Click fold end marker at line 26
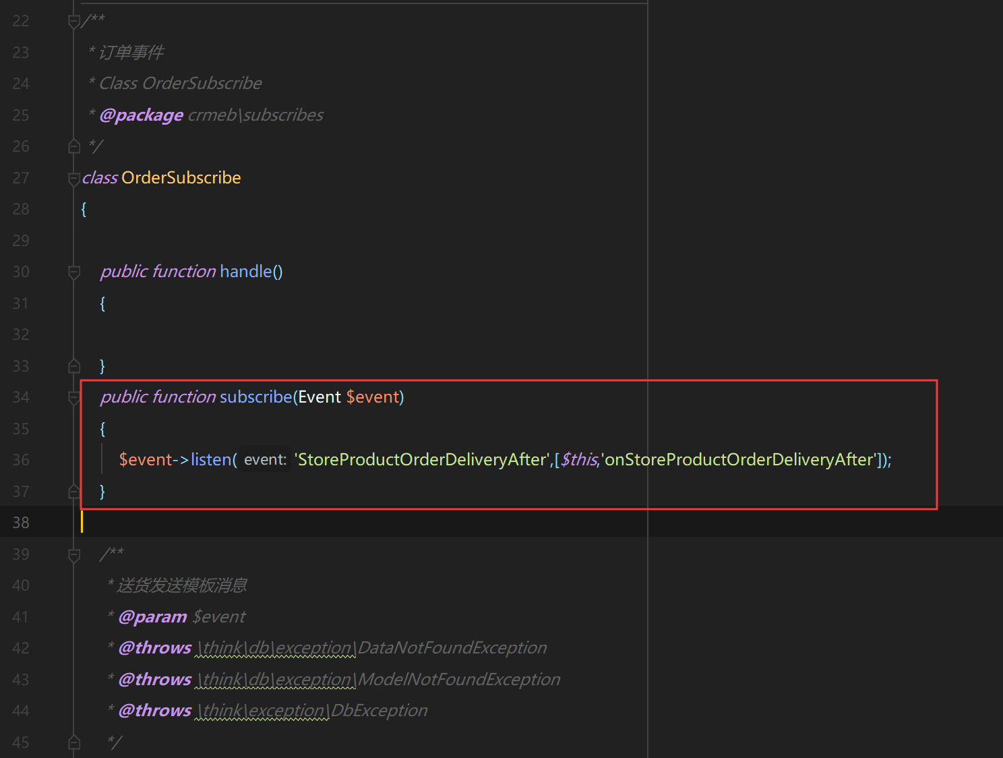 point(74,146)
